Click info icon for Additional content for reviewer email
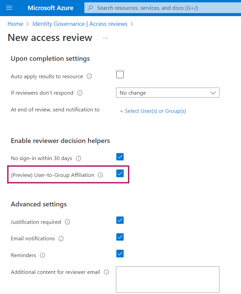The height and width of the screenshot is (294, 241). [107, 272]
